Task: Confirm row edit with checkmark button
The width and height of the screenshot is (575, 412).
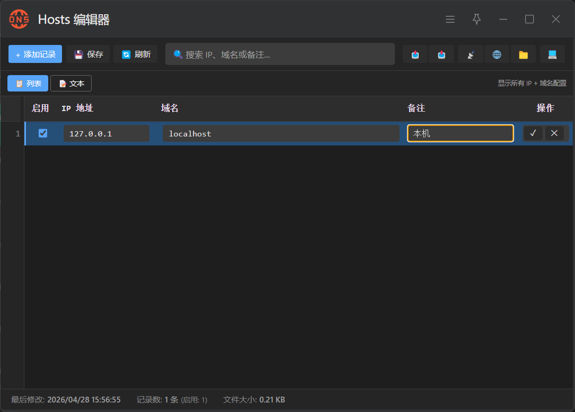Action: (x=533, y=133)
